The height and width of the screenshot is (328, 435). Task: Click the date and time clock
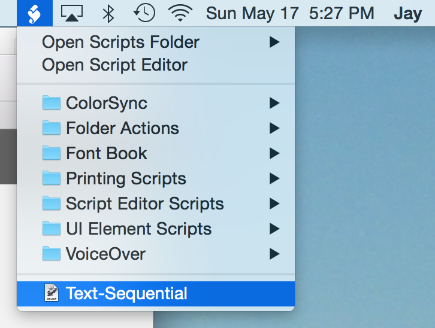coord(290,13)
